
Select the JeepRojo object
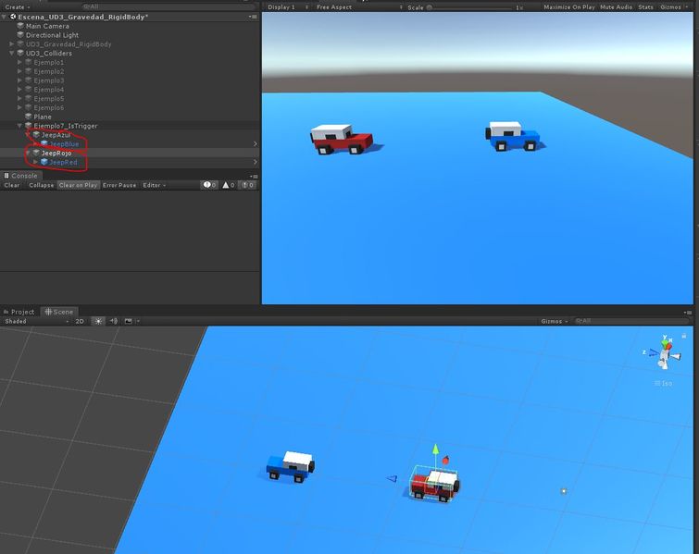pyautogui.click(x=56, y=154)
